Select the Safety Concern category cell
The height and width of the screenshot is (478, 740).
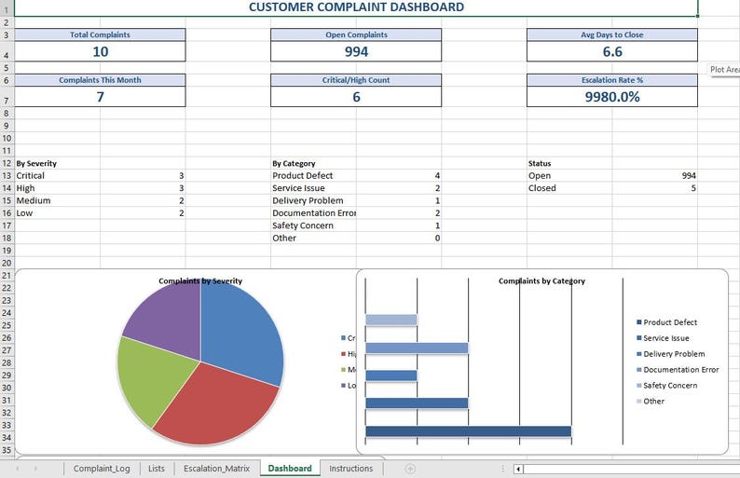click(313, 225)
